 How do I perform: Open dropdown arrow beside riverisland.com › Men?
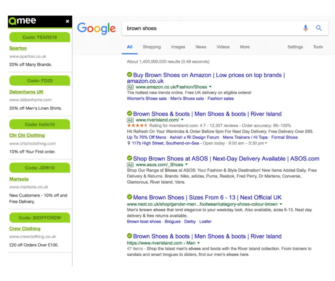click(x=199, y=243)
